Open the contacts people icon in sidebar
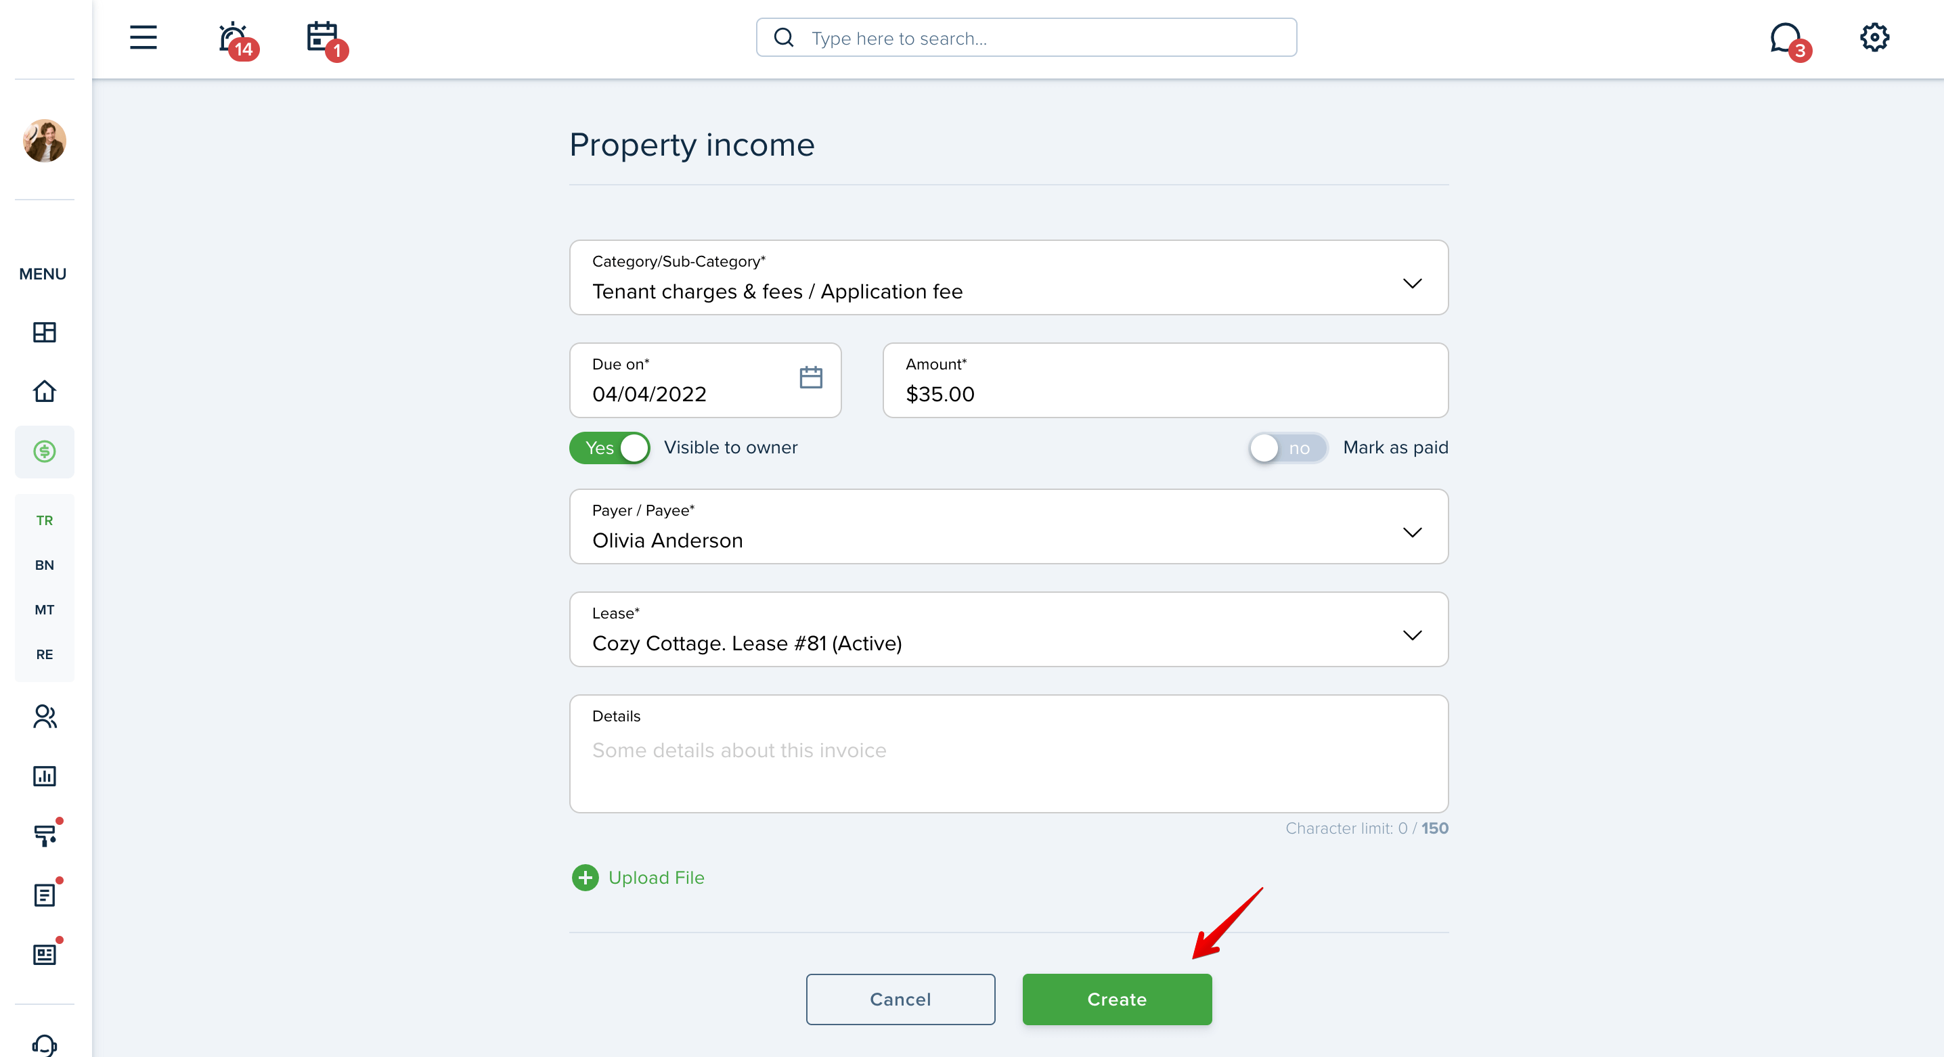The height and width of the screenshot is (1057, 1944). (45, 716)
